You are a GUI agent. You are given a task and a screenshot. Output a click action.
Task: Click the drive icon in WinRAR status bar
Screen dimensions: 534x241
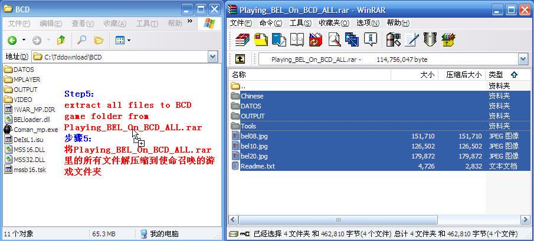(233, 233)
